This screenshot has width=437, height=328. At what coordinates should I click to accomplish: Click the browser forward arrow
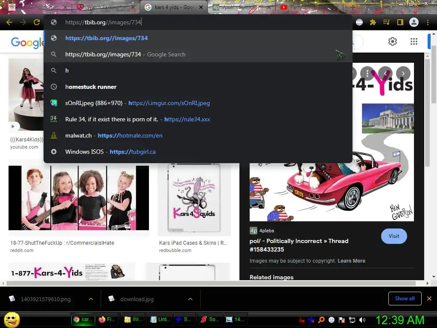pos(23,22)
